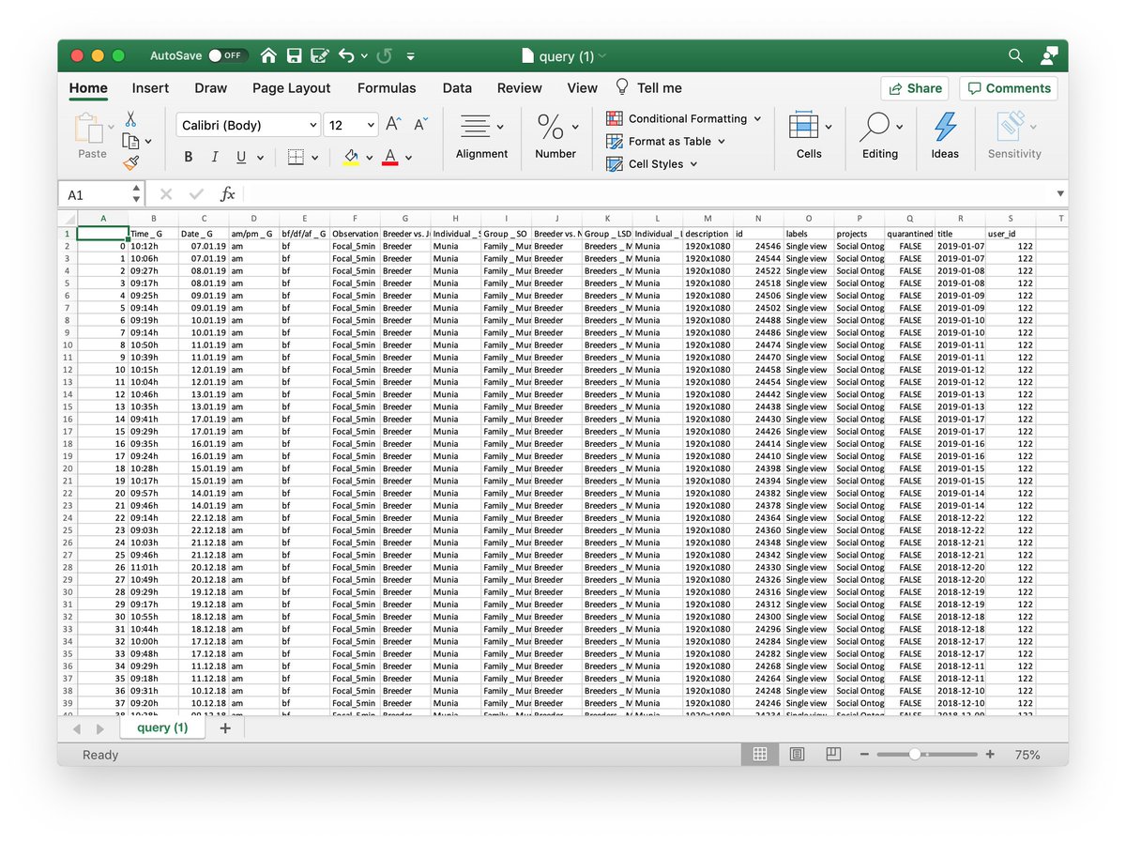Screen dimensions: 1126x842
Task: Toggle the AutoSave switch
Action: click(x=227, y=55)
